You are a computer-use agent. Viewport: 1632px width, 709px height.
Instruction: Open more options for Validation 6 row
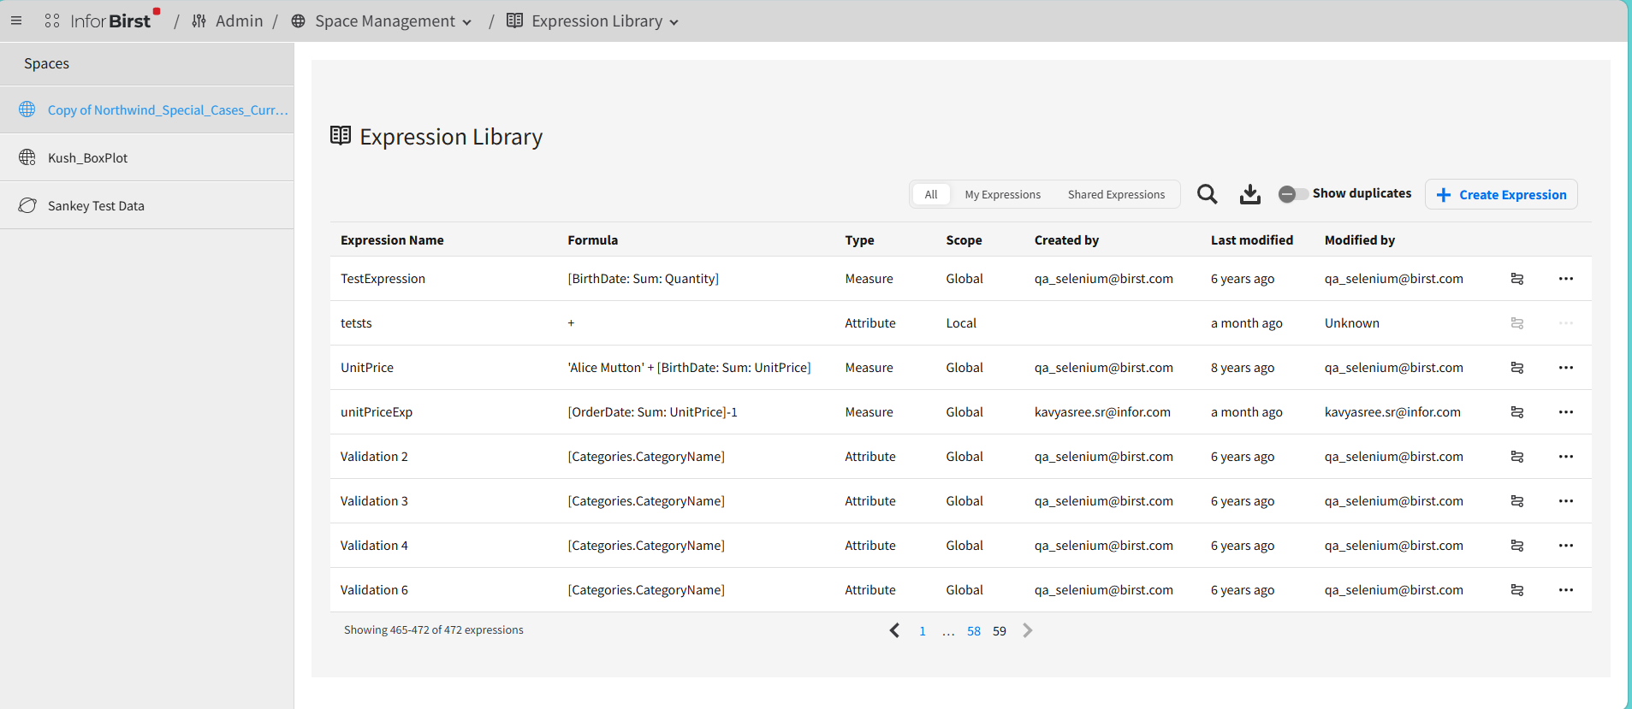coord(1566,590)
